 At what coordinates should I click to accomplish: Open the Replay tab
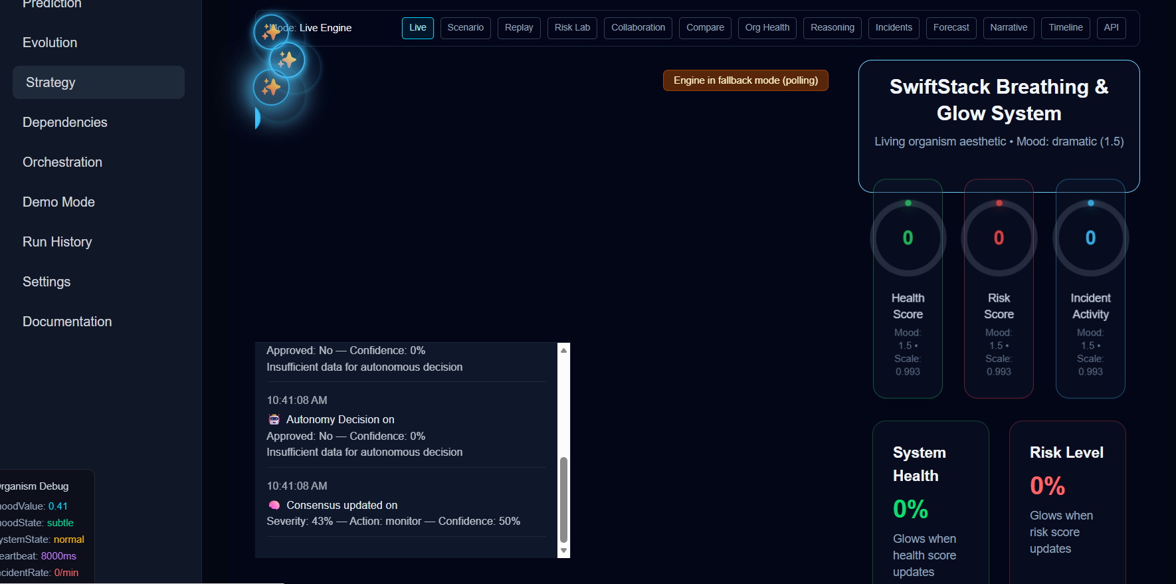pos(519,28)
